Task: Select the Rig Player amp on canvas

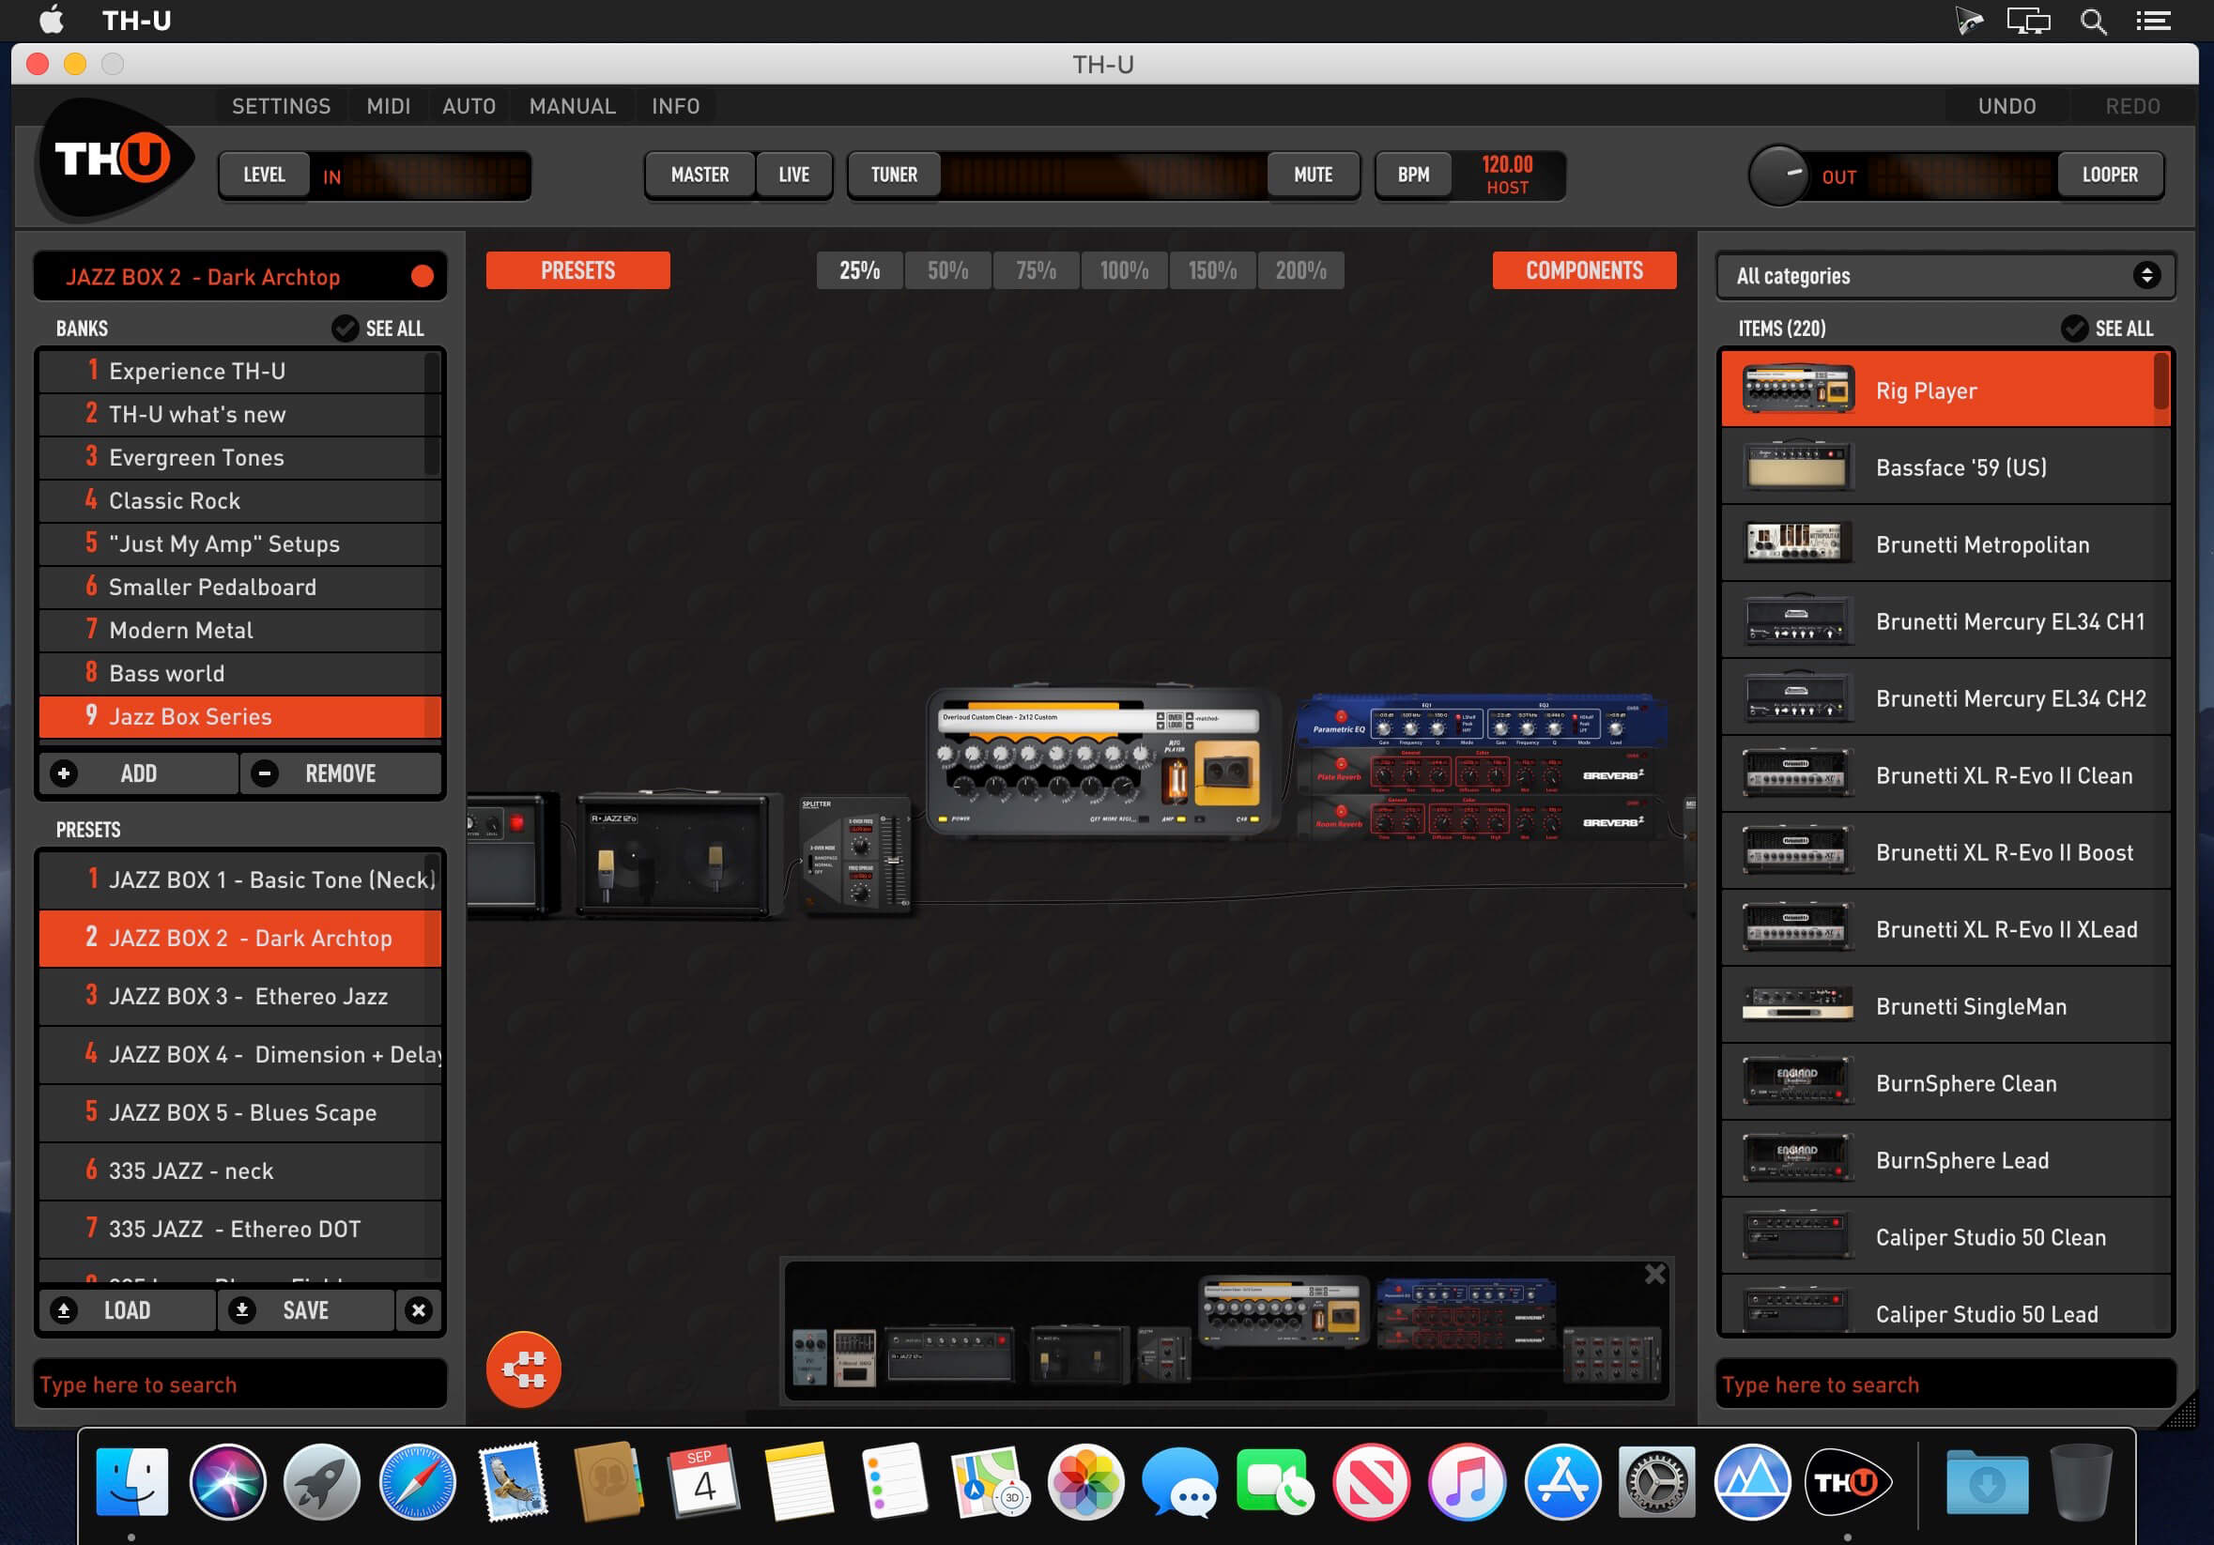Action: pos(1102,760)
